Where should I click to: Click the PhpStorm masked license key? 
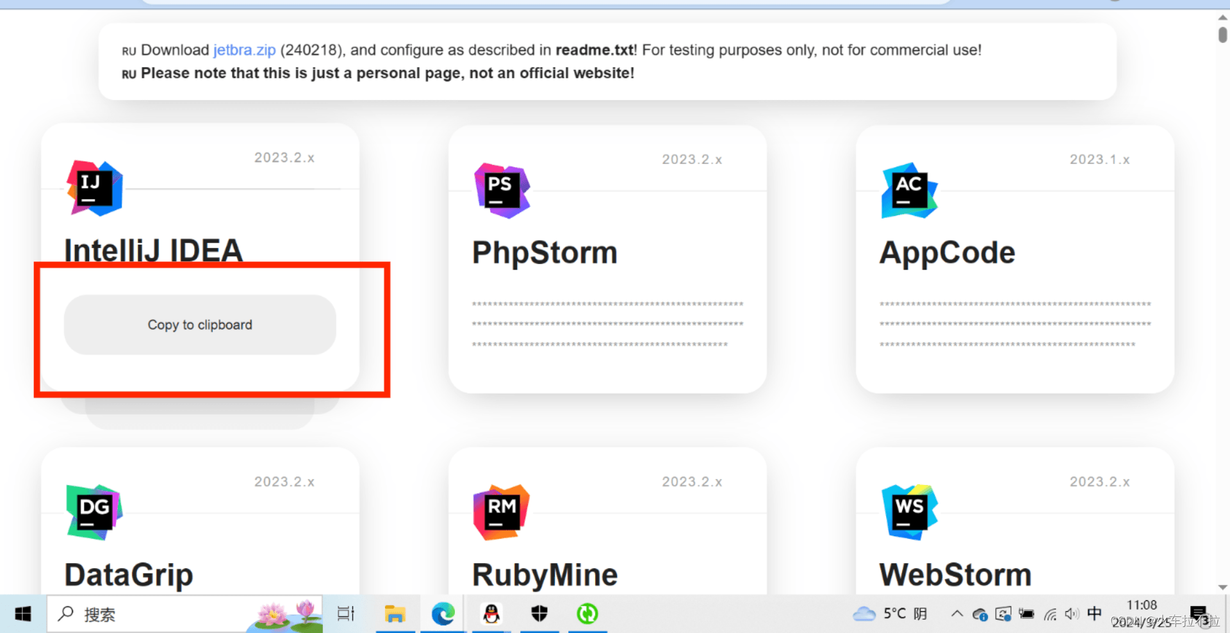[x=607, y=324]
